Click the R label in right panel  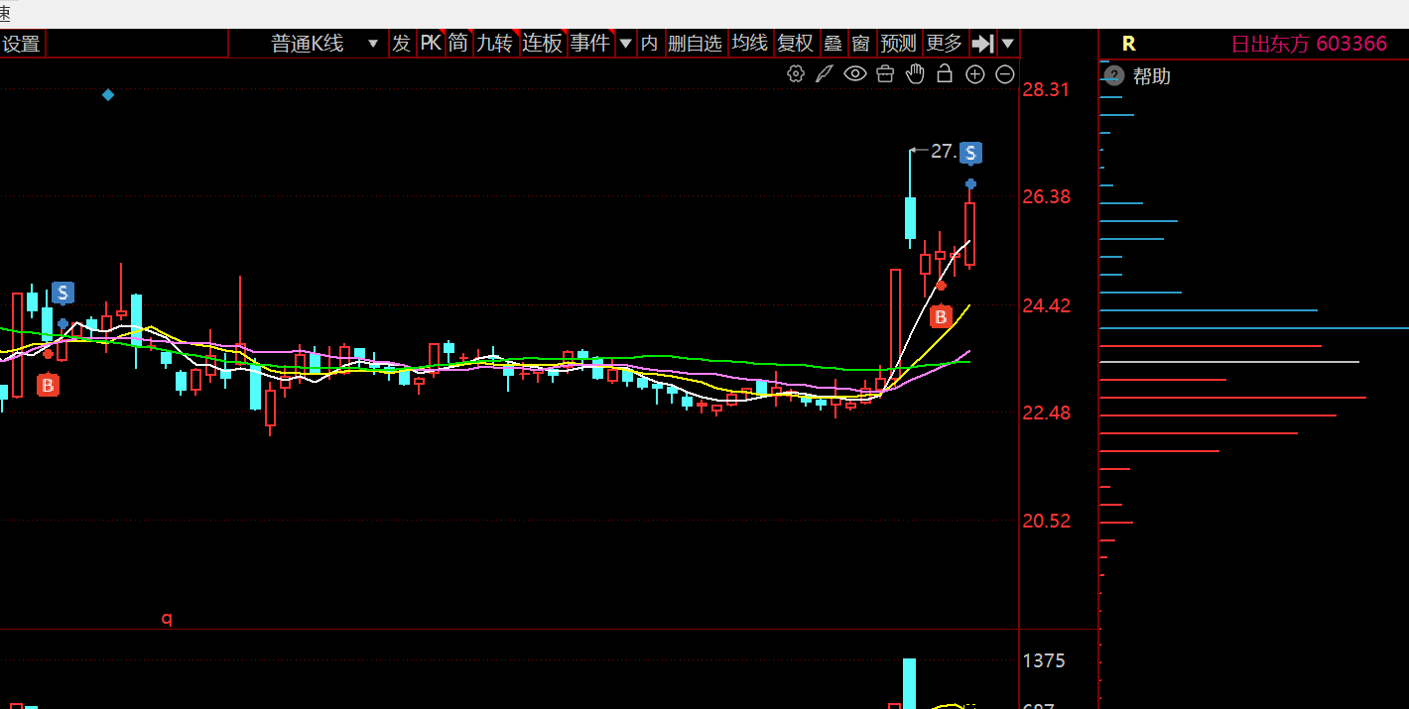[1128, 44]
